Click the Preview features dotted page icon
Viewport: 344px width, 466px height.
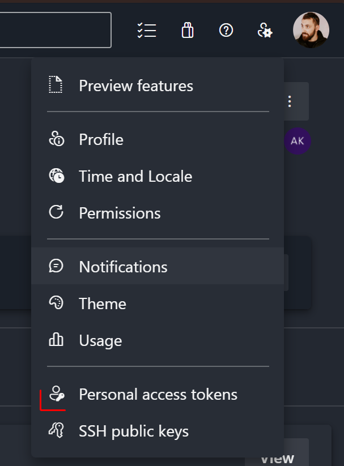coord(56,85)
